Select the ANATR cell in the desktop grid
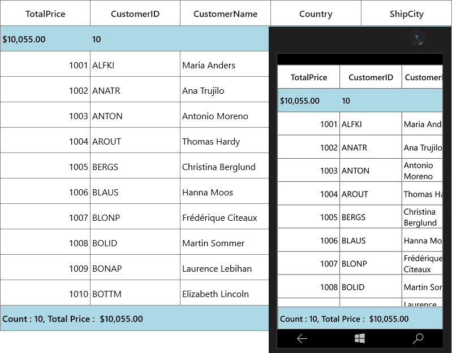This screenshot has width=452, height=353. pyautogui.click(x=135, y=89)
